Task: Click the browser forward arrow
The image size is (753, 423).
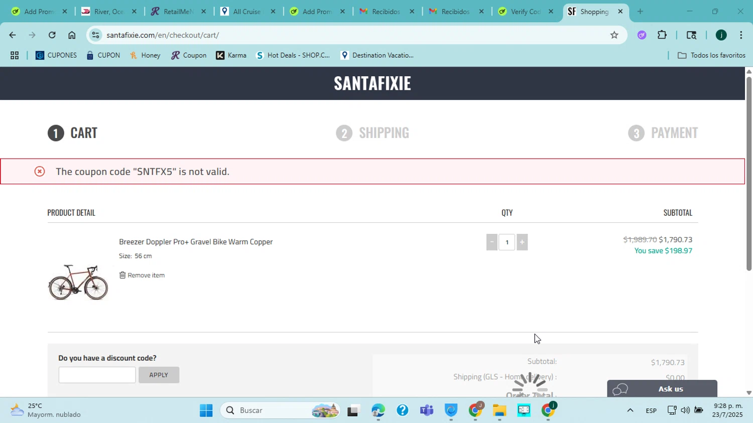Action: click(x=32, y=35)
